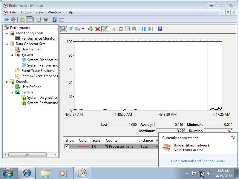Image resolution: width=239 pixels, height=179 pixels.
Task: Click the Change Graph Type icon
Action: (77, 29)
